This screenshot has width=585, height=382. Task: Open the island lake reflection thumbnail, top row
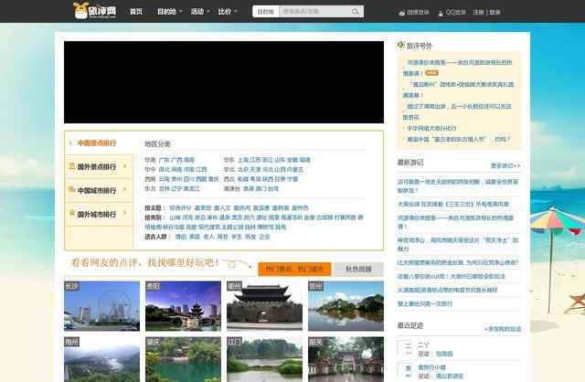(x=346, y=306)
